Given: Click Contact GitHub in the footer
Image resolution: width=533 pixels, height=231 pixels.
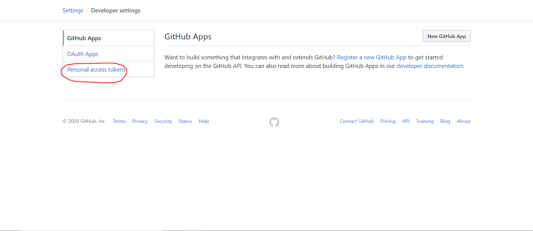Looking at the screenshot, I should pyautogui.click(x=357, y=121).
